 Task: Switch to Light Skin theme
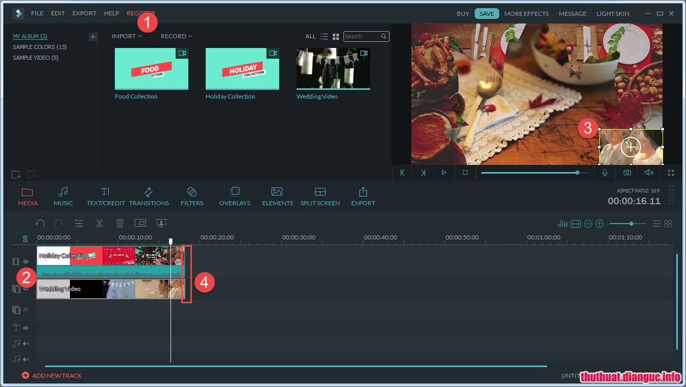[x=613, y=14]
